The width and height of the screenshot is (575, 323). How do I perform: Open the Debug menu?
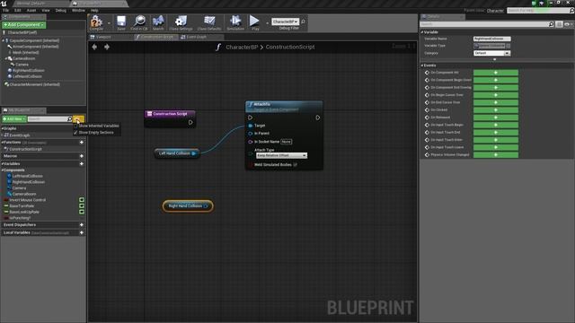click(x=61, y=10)
